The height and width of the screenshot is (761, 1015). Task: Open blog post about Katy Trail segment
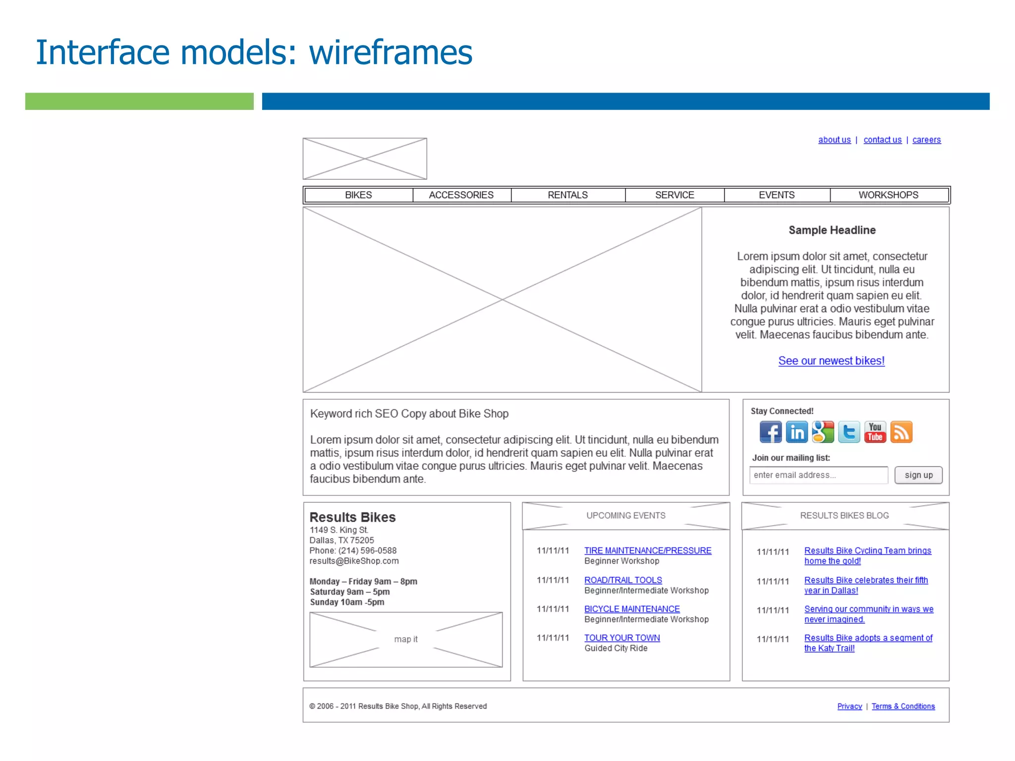868,643
